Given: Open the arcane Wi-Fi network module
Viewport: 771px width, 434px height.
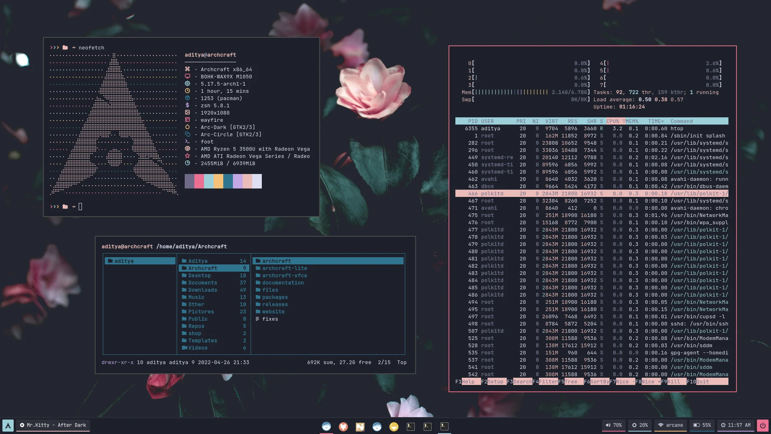Looking at the screenshot, I should (671, 425).
